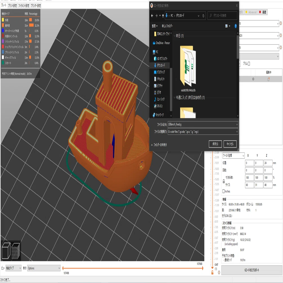The width and height of the screenshot is (283, 283).
Task: Click 新しいフォルダー button
Action: point(167,26)
